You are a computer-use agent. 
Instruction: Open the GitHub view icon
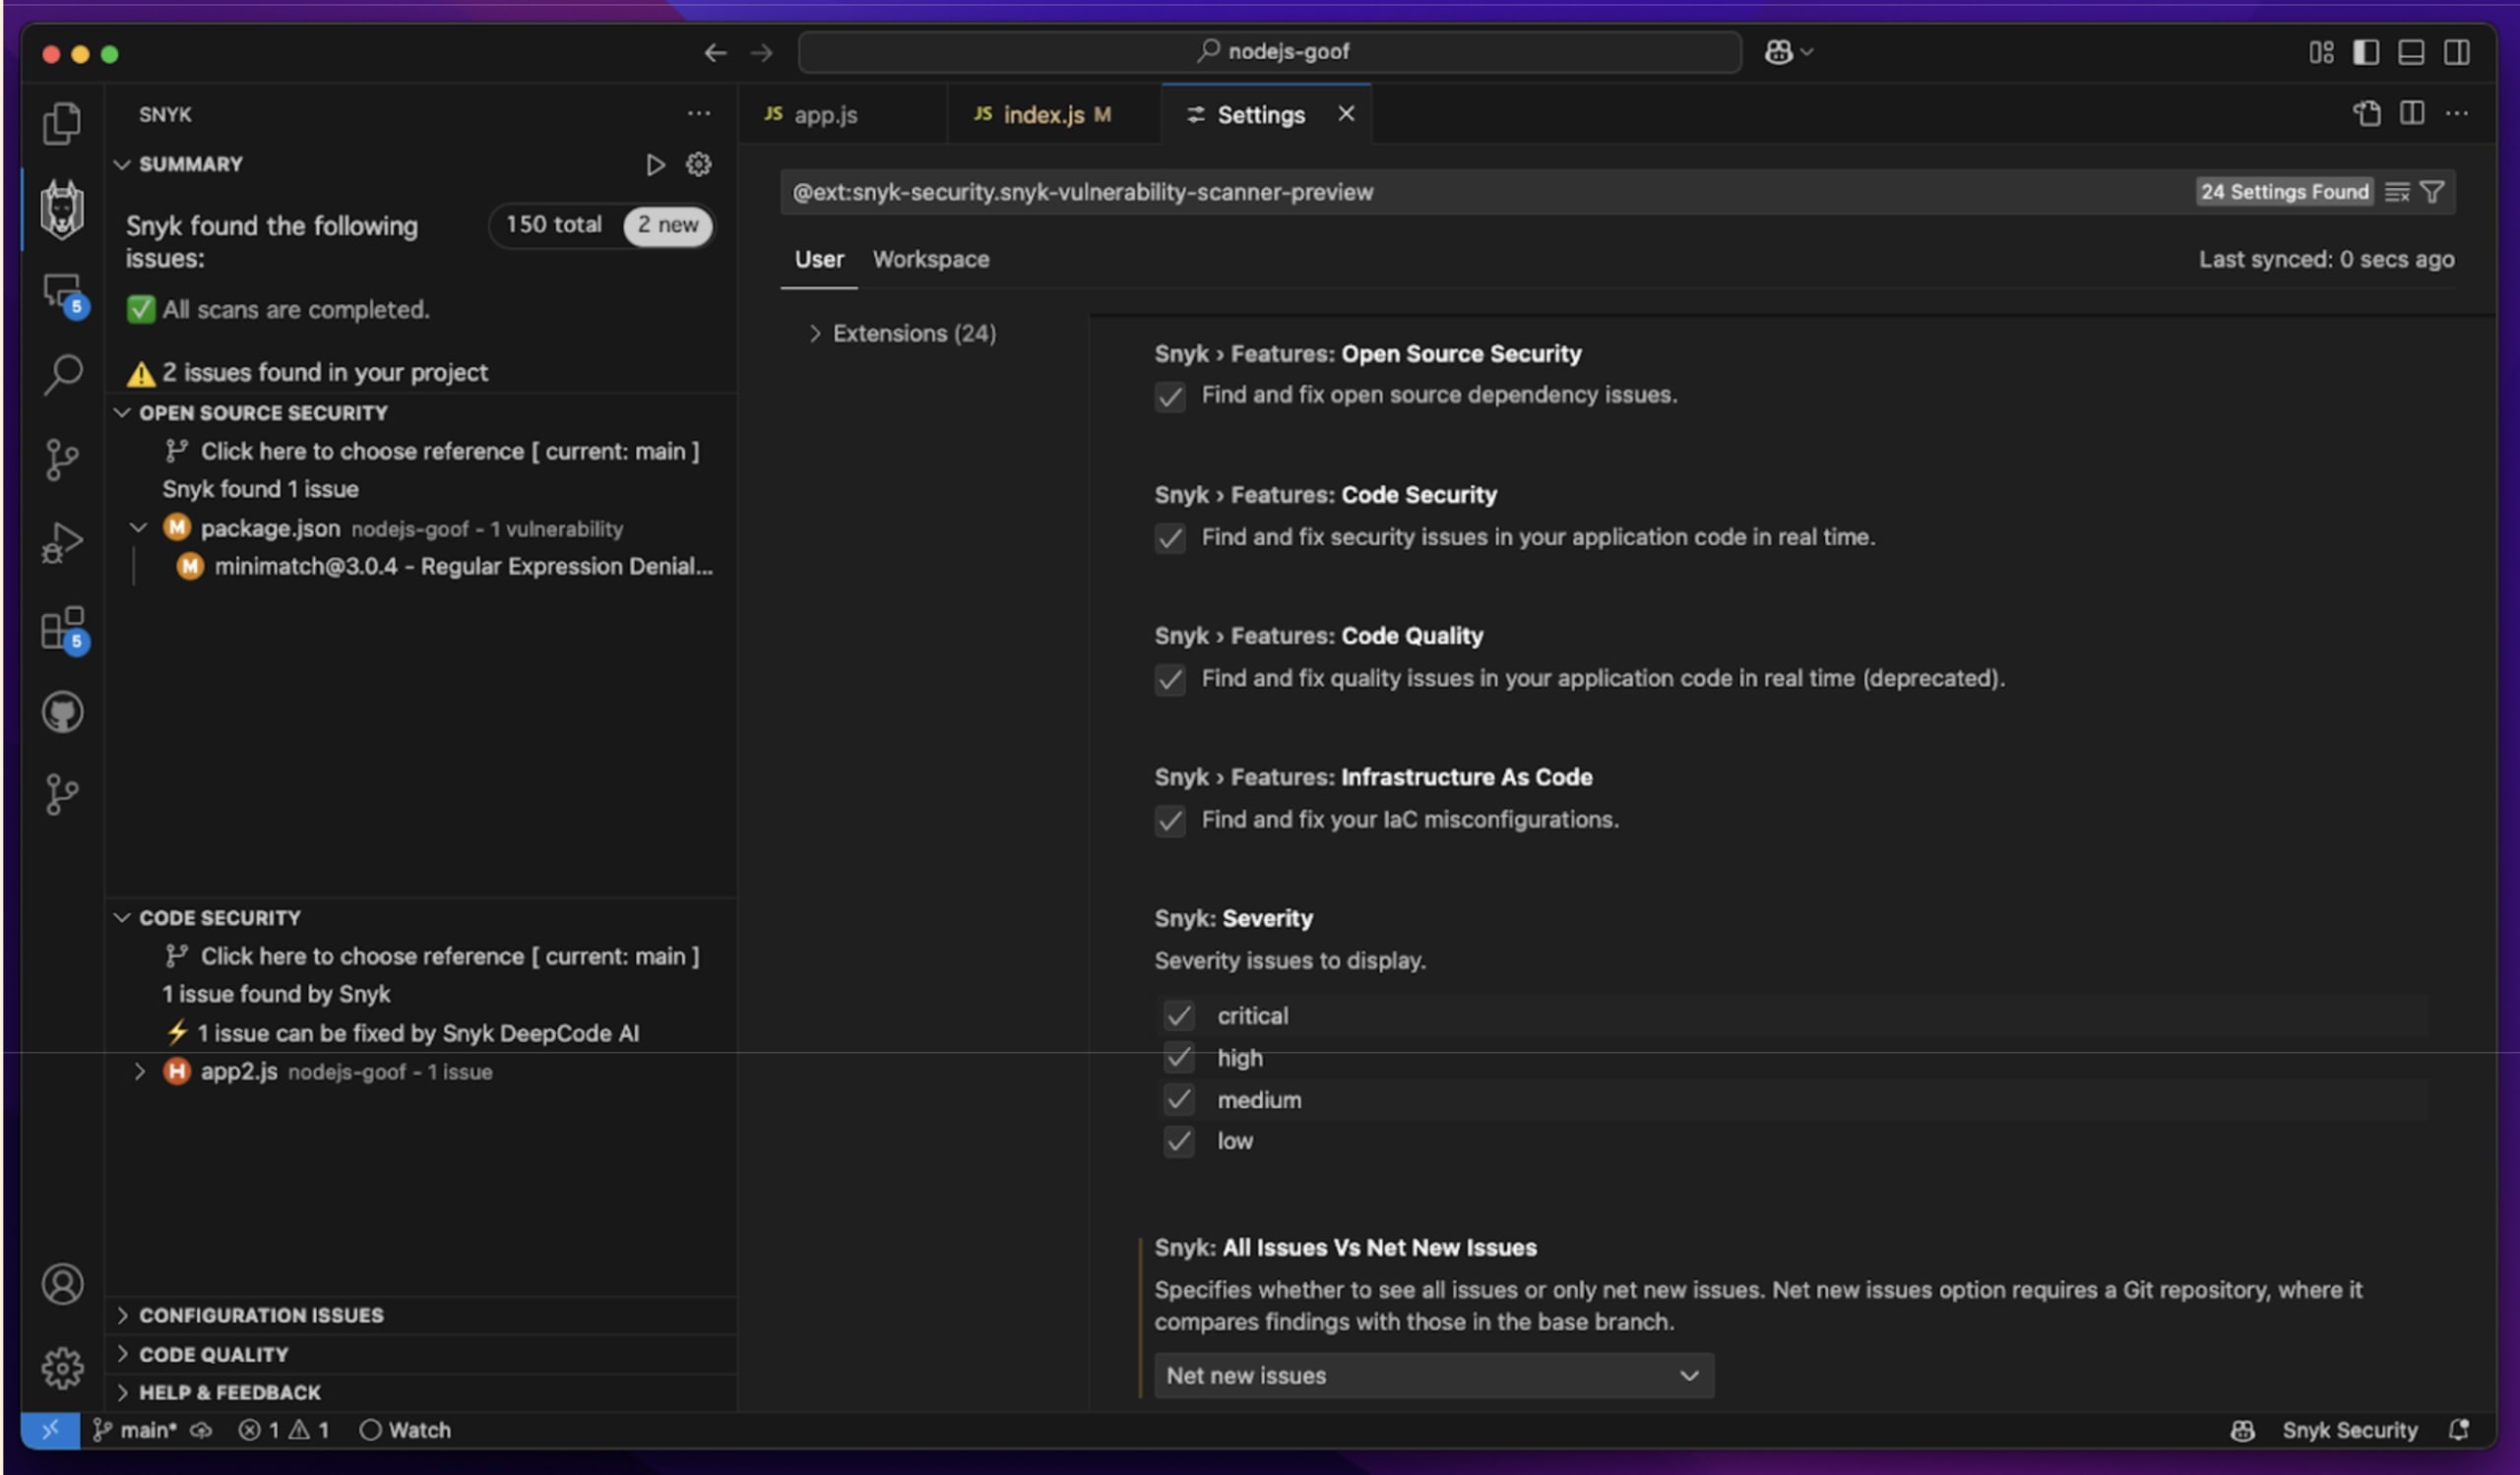[62, 712]
